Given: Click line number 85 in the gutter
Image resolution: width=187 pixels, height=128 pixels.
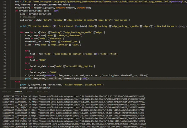Looking at the screenshot, I should (5, 81).
